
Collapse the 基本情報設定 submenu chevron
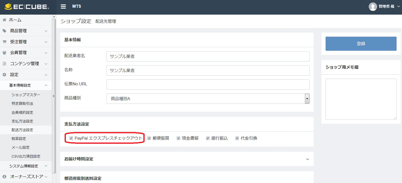[x=46, y=85]
